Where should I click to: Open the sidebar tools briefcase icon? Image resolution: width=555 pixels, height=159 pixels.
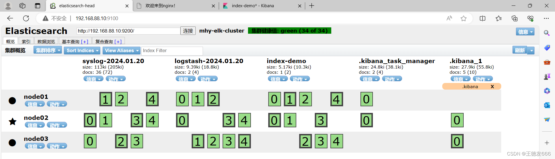[x=547, y=62]
